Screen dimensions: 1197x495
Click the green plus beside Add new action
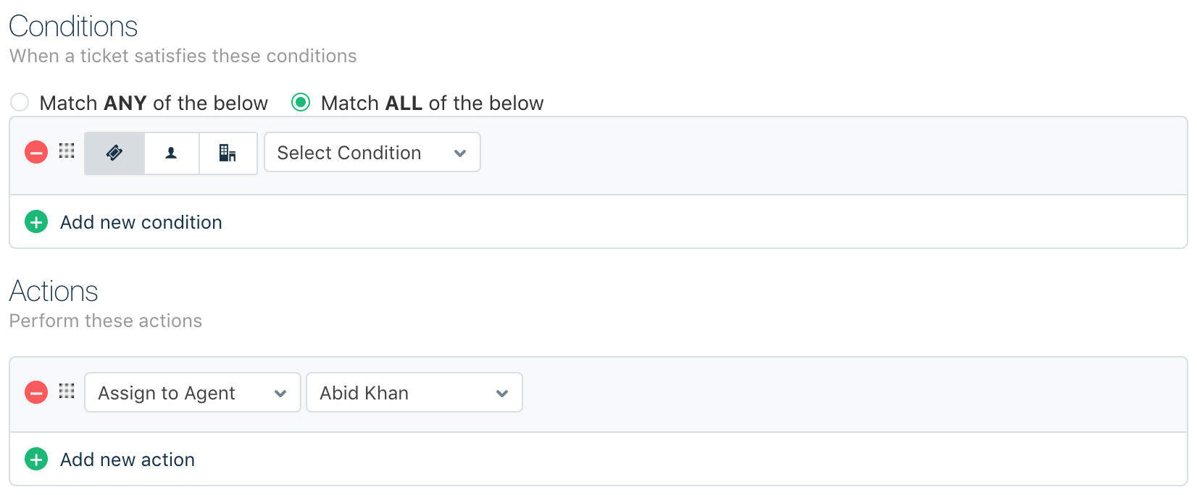[36, 459]
